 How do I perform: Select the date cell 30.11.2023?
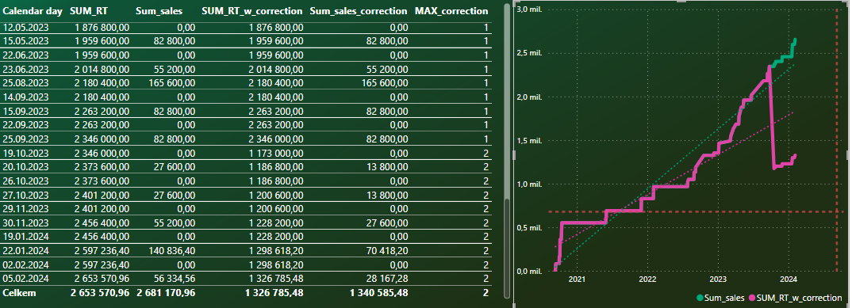(26, 222)
